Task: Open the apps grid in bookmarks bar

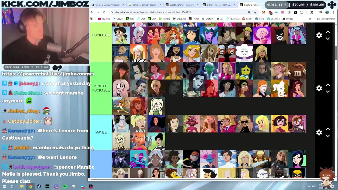Action: point(91,19)
